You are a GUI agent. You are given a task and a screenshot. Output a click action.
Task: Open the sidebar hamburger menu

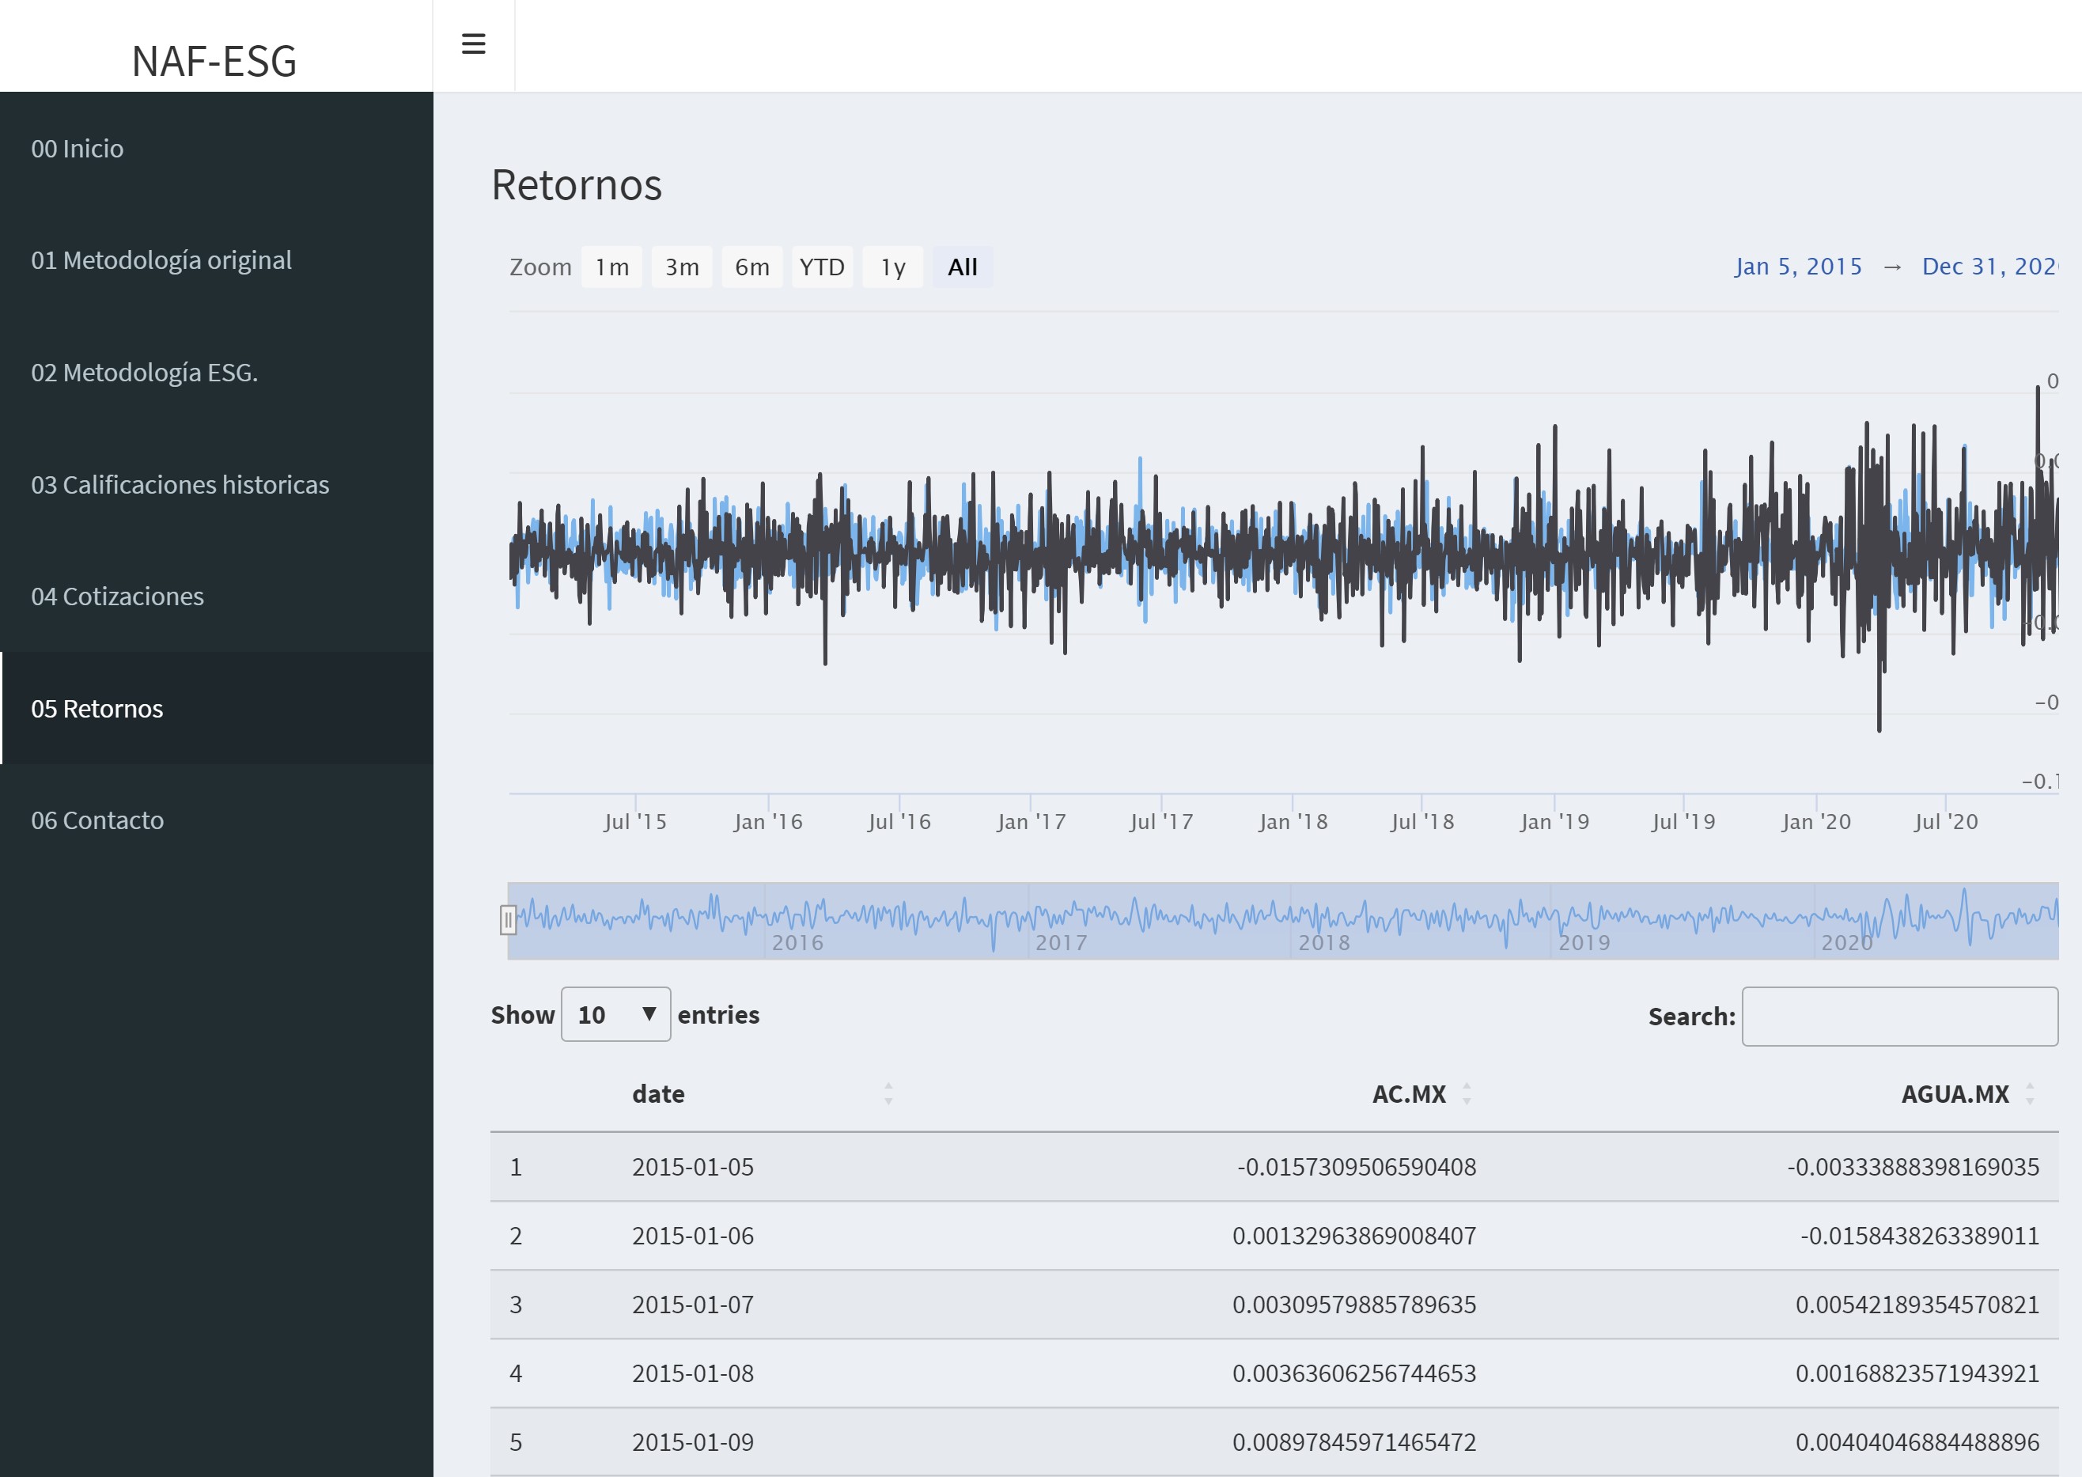[473, 43]
